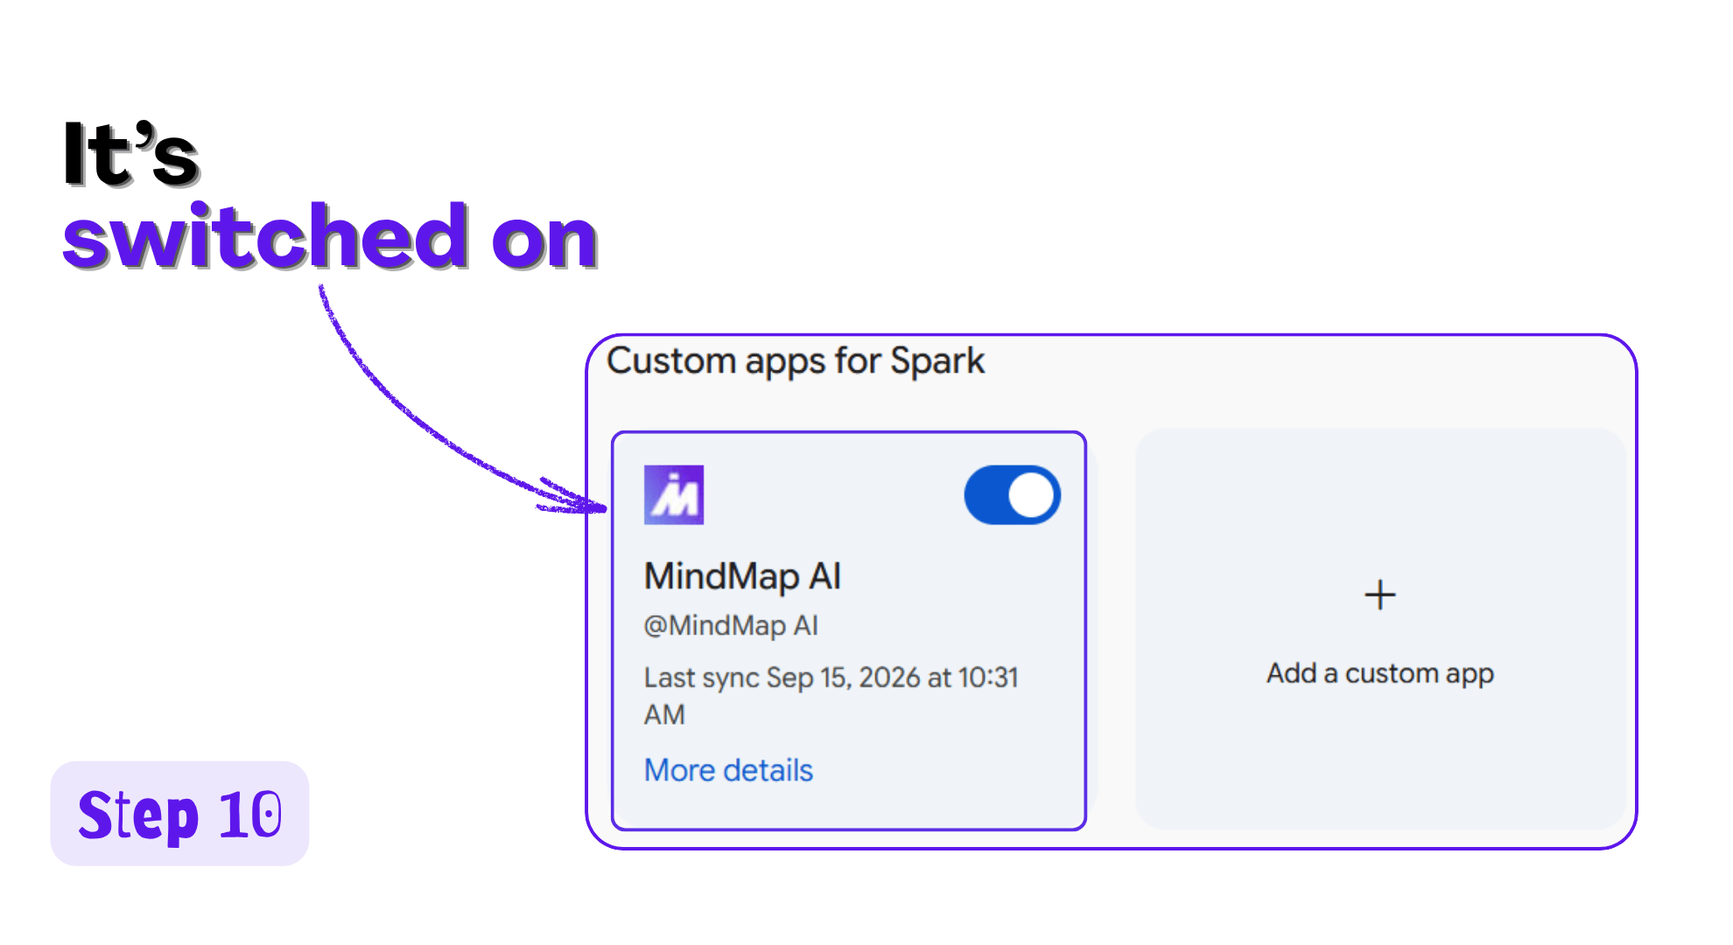Toggle off the MindMap AI switch

1012,495
